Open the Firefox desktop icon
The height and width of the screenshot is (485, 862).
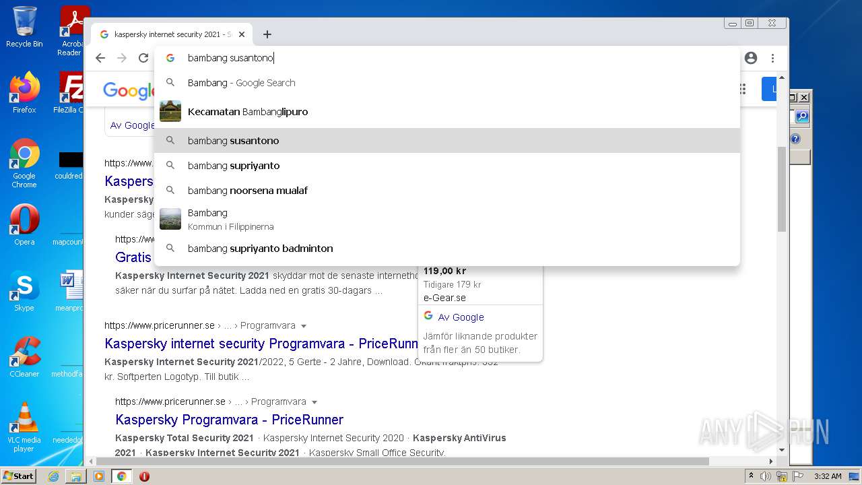[x=24, y=93]
